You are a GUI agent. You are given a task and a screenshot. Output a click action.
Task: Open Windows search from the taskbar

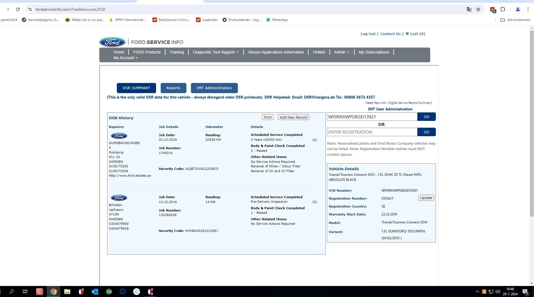(12, 291)
